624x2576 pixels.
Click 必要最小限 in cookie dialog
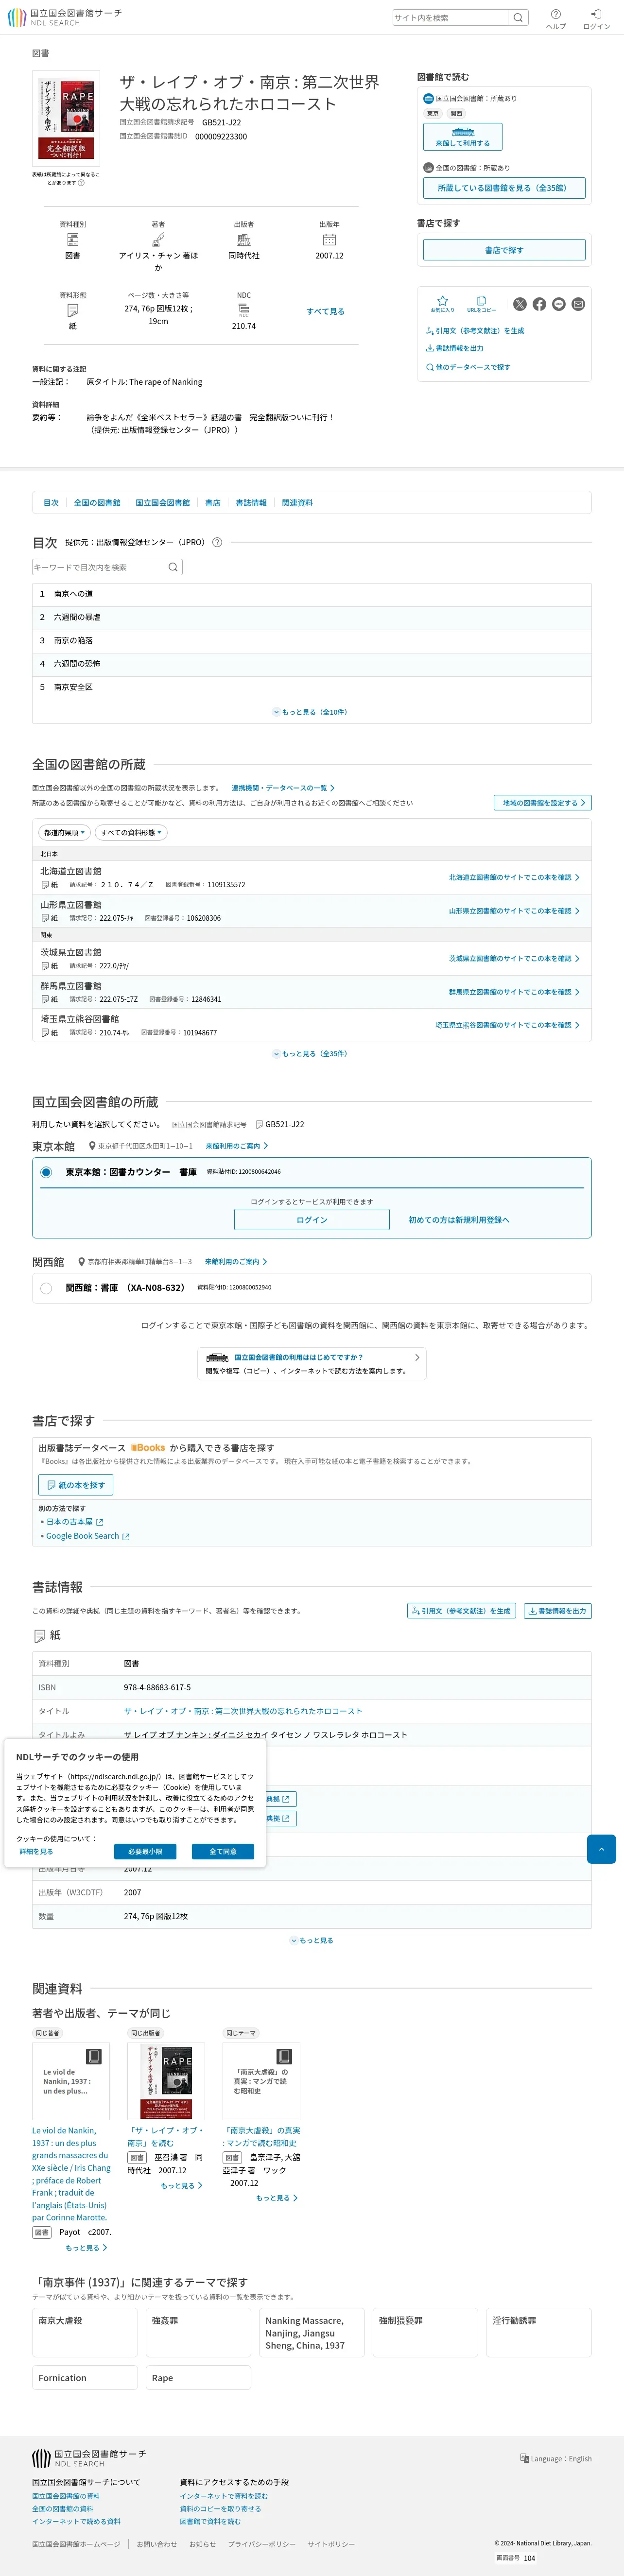(x=145, y=1852)
